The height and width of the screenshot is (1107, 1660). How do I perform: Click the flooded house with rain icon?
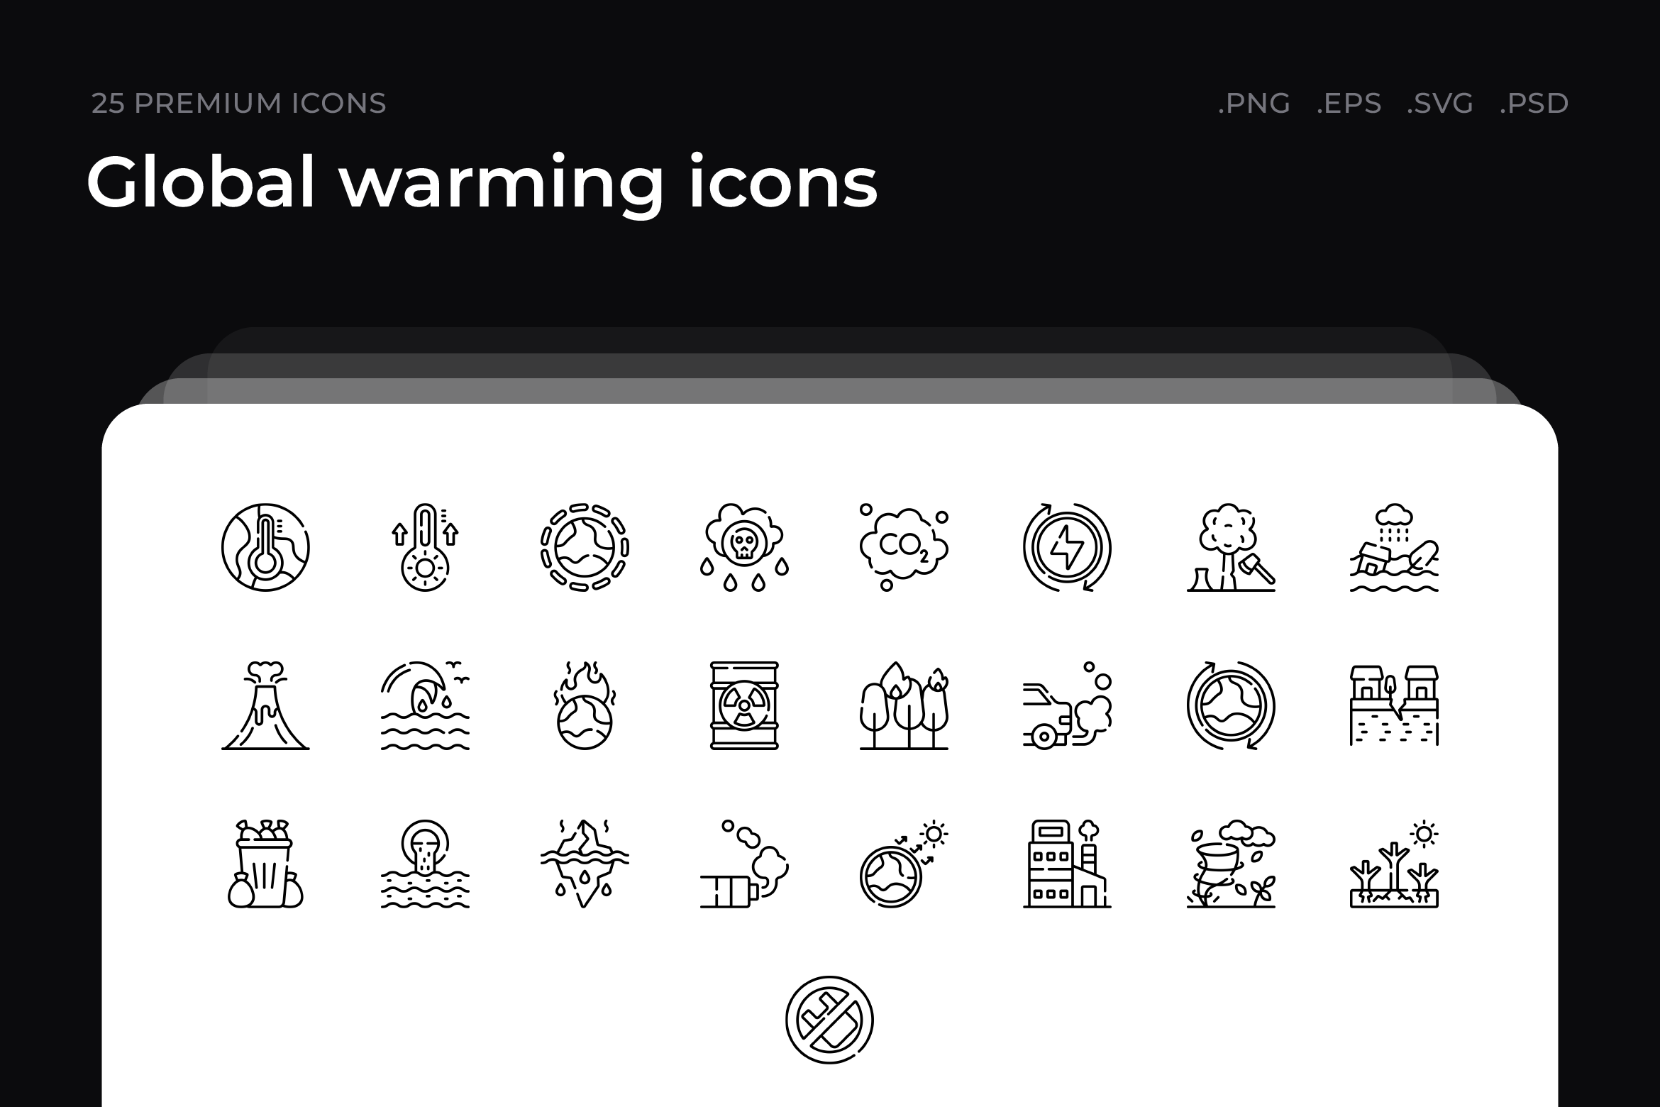[1394, 547]
